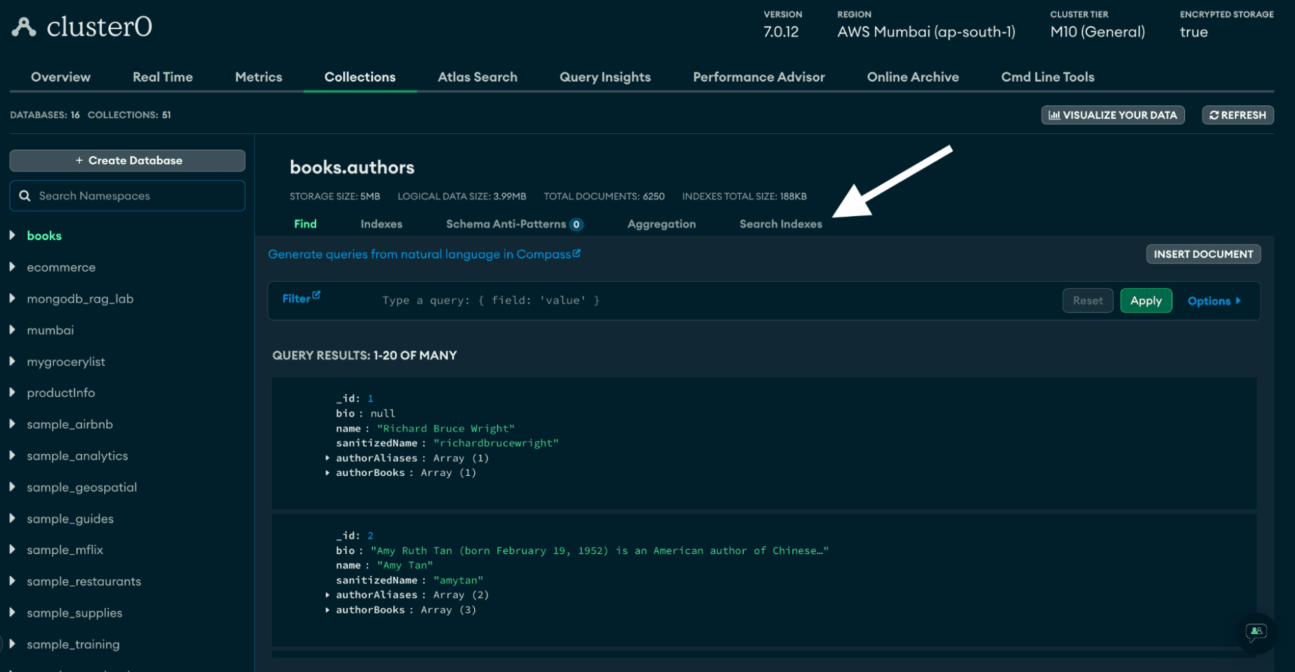Refresh the collections list
This screenshot has width=1295, height=672.
click(x=1237, y=115)
